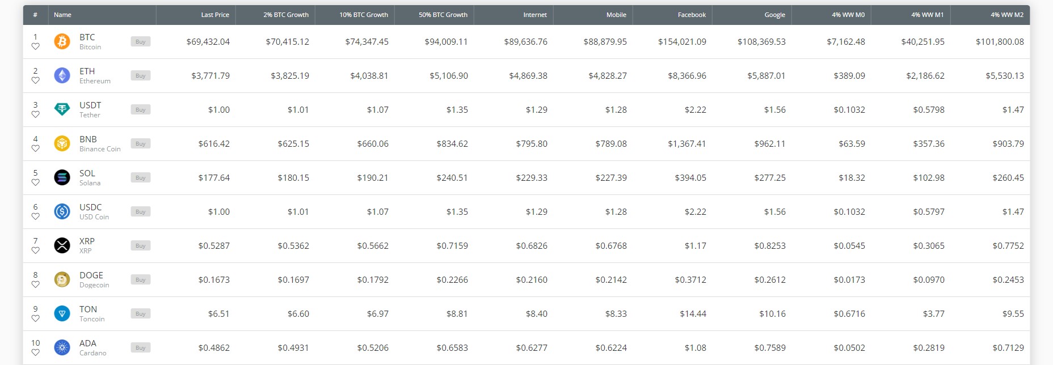Screen dimensions: 1053x365
Task: Favorite Bitcoin using its heart icon
Action: (x=36, y=46)
